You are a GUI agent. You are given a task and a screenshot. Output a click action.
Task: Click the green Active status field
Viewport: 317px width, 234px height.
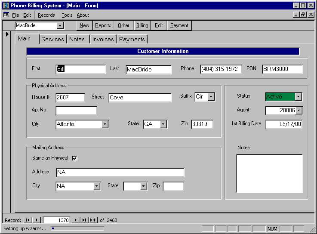[280, 97]
